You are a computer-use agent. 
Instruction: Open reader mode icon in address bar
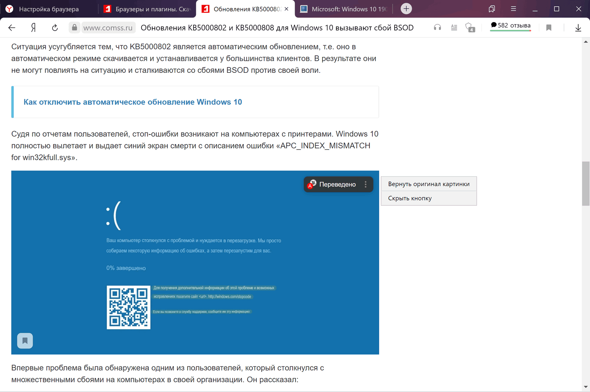(x=454, y=28)
